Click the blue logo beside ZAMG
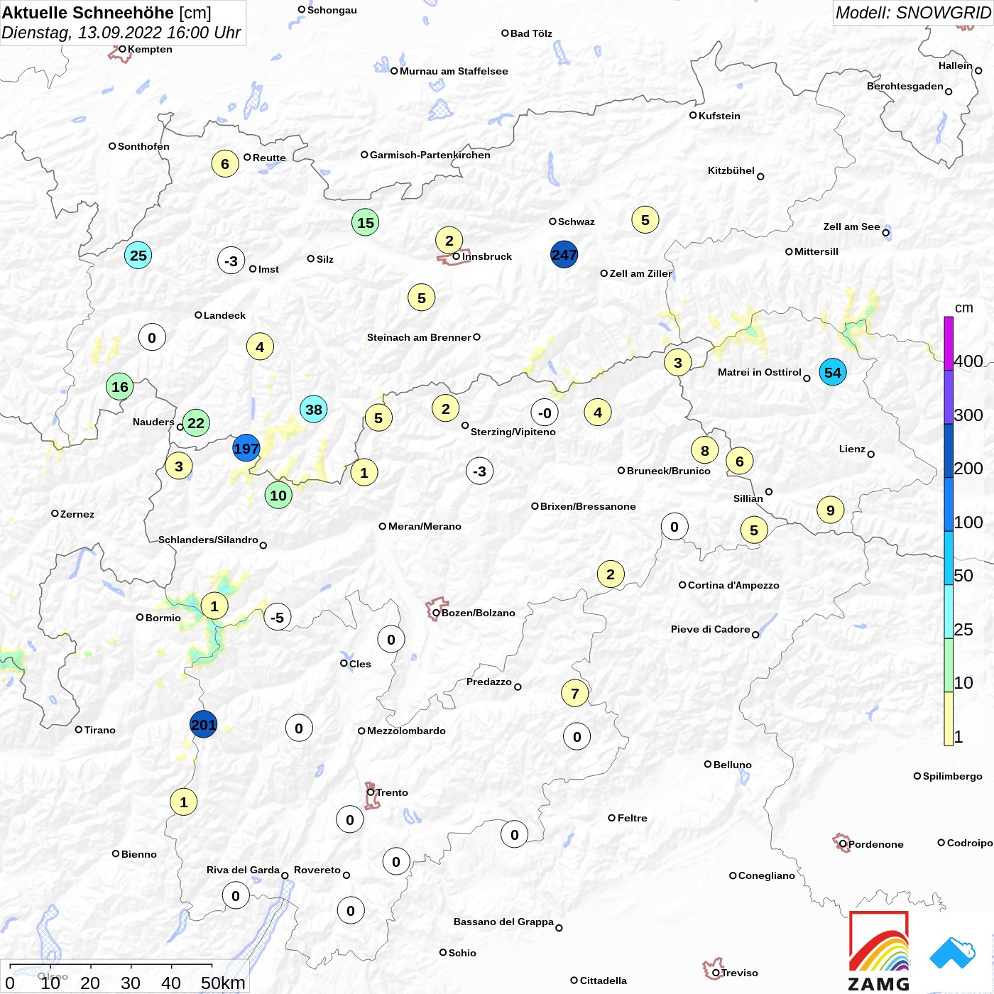The width and height of the screenshot is (994, 994). (x=953, y=953)
